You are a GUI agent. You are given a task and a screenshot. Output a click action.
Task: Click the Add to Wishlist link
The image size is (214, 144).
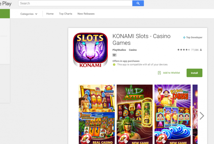(x=171, y=73)
